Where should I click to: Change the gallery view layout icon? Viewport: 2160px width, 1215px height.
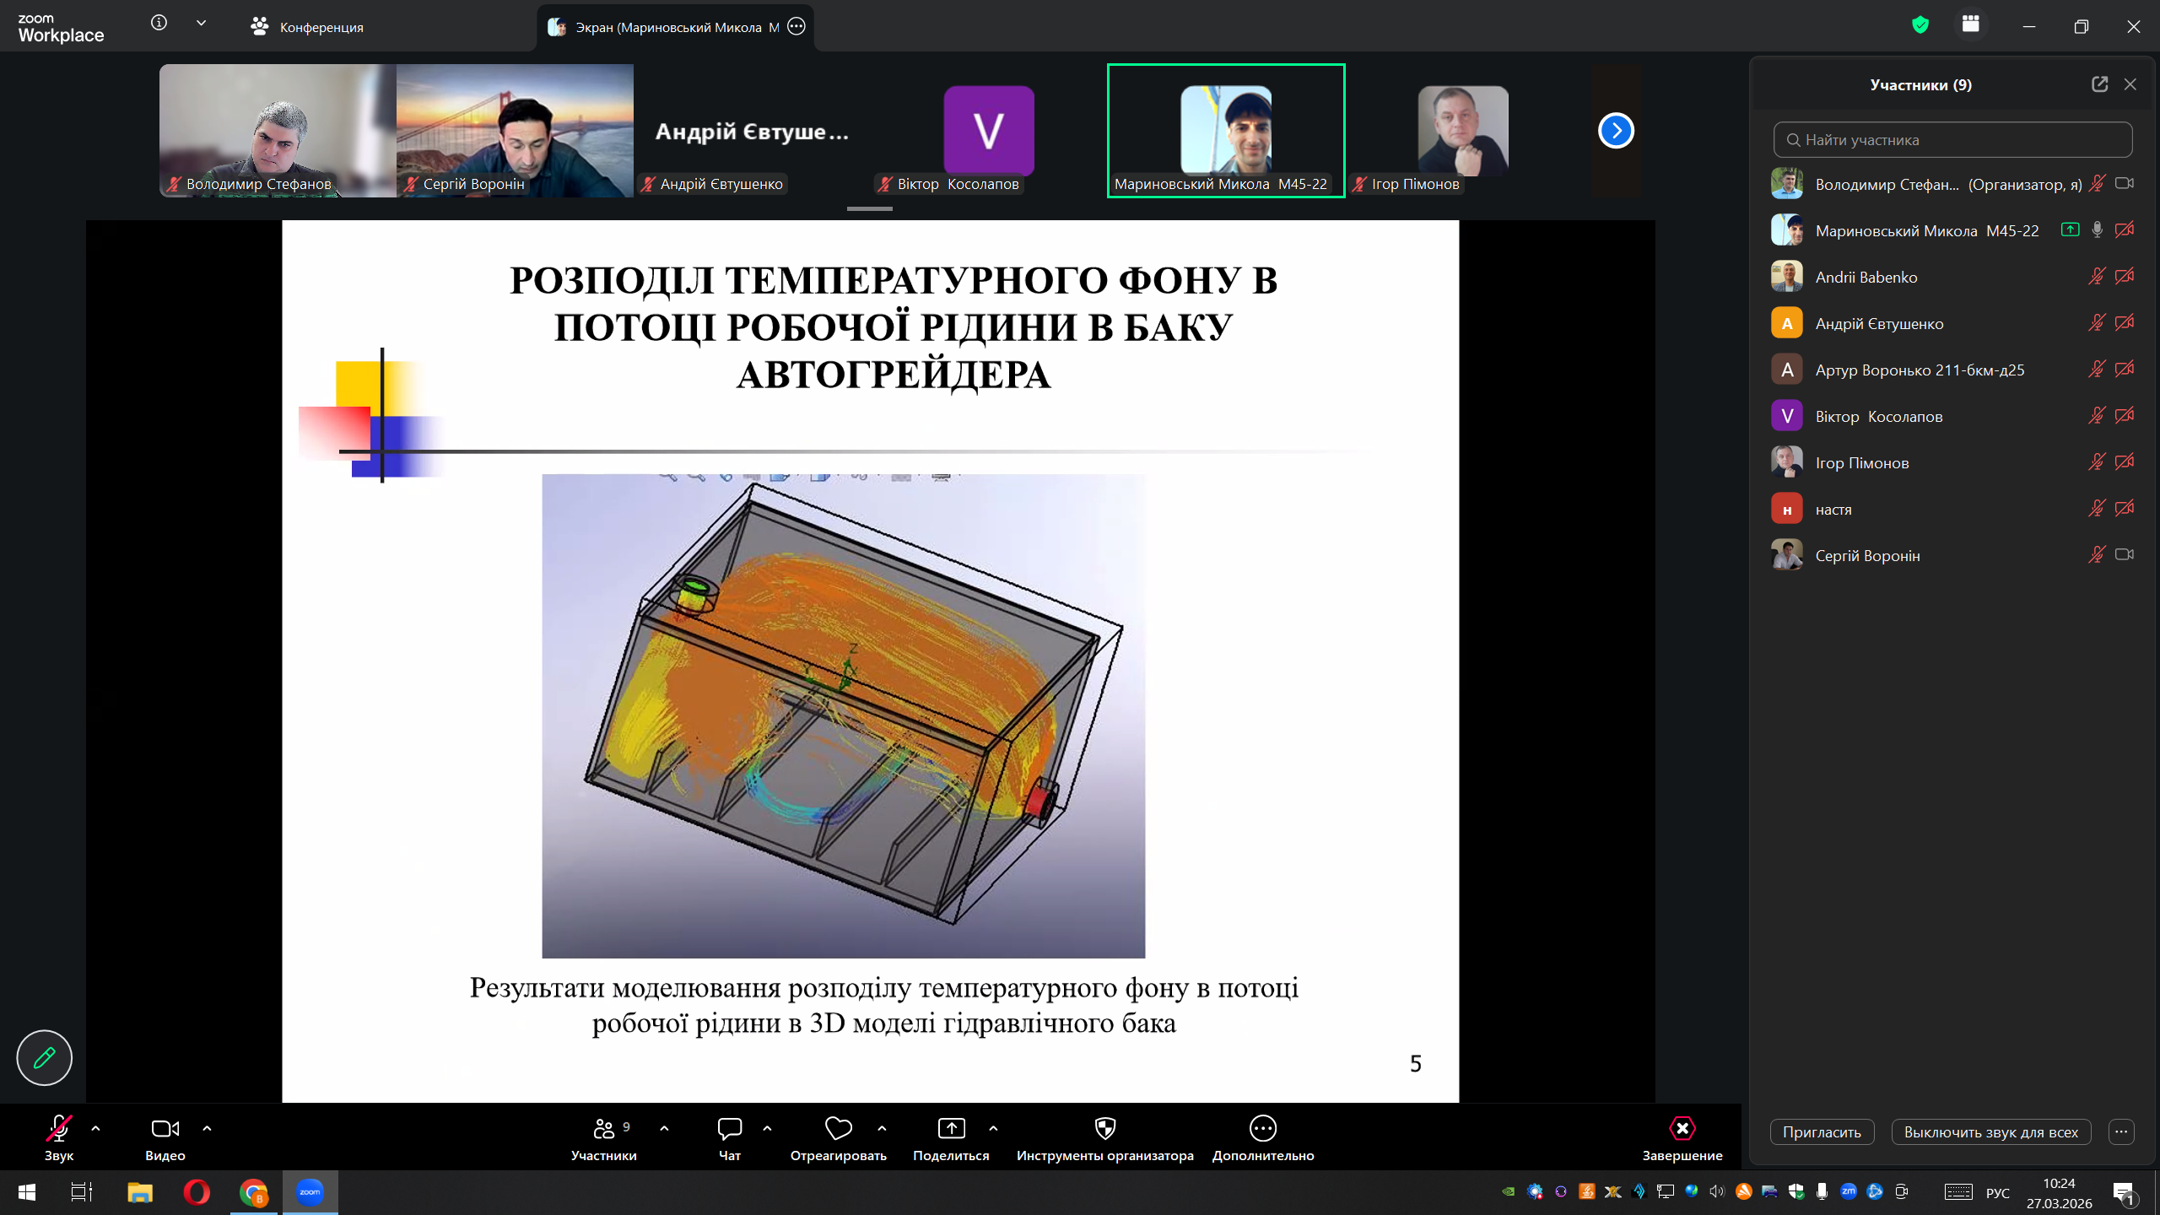pos(1971,24)
